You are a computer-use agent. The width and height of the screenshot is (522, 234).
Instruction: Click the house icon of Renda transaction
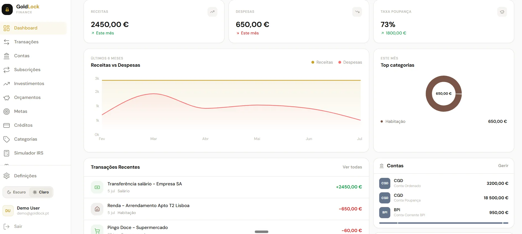pyautogui.click(x=97, y=209)
